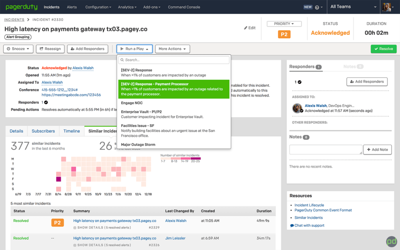Click the green pd chat widget icon
Viewport: 400px width, 250px height.
pyautogui.click(x=391, y=241)
